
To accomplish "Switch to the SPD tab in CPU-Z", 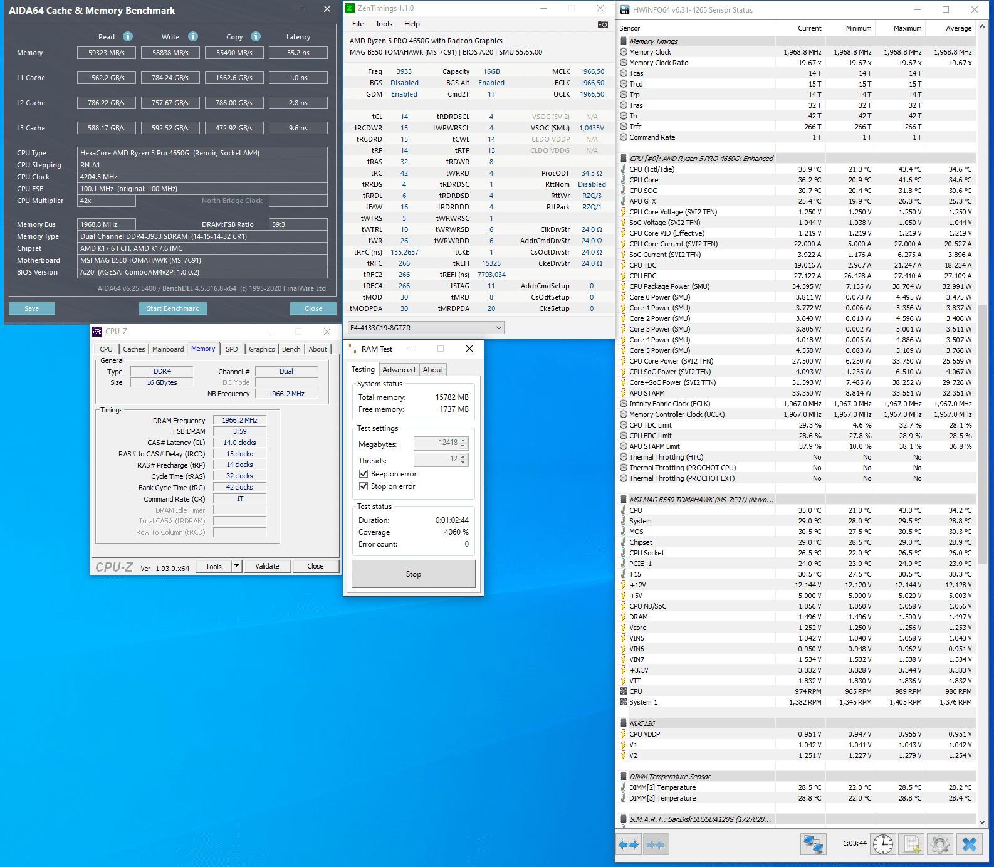I will [232, 349].
